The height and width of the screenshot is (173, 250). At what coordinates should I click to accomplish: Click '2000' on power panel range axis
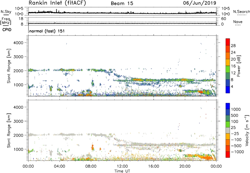pos(18,71)
